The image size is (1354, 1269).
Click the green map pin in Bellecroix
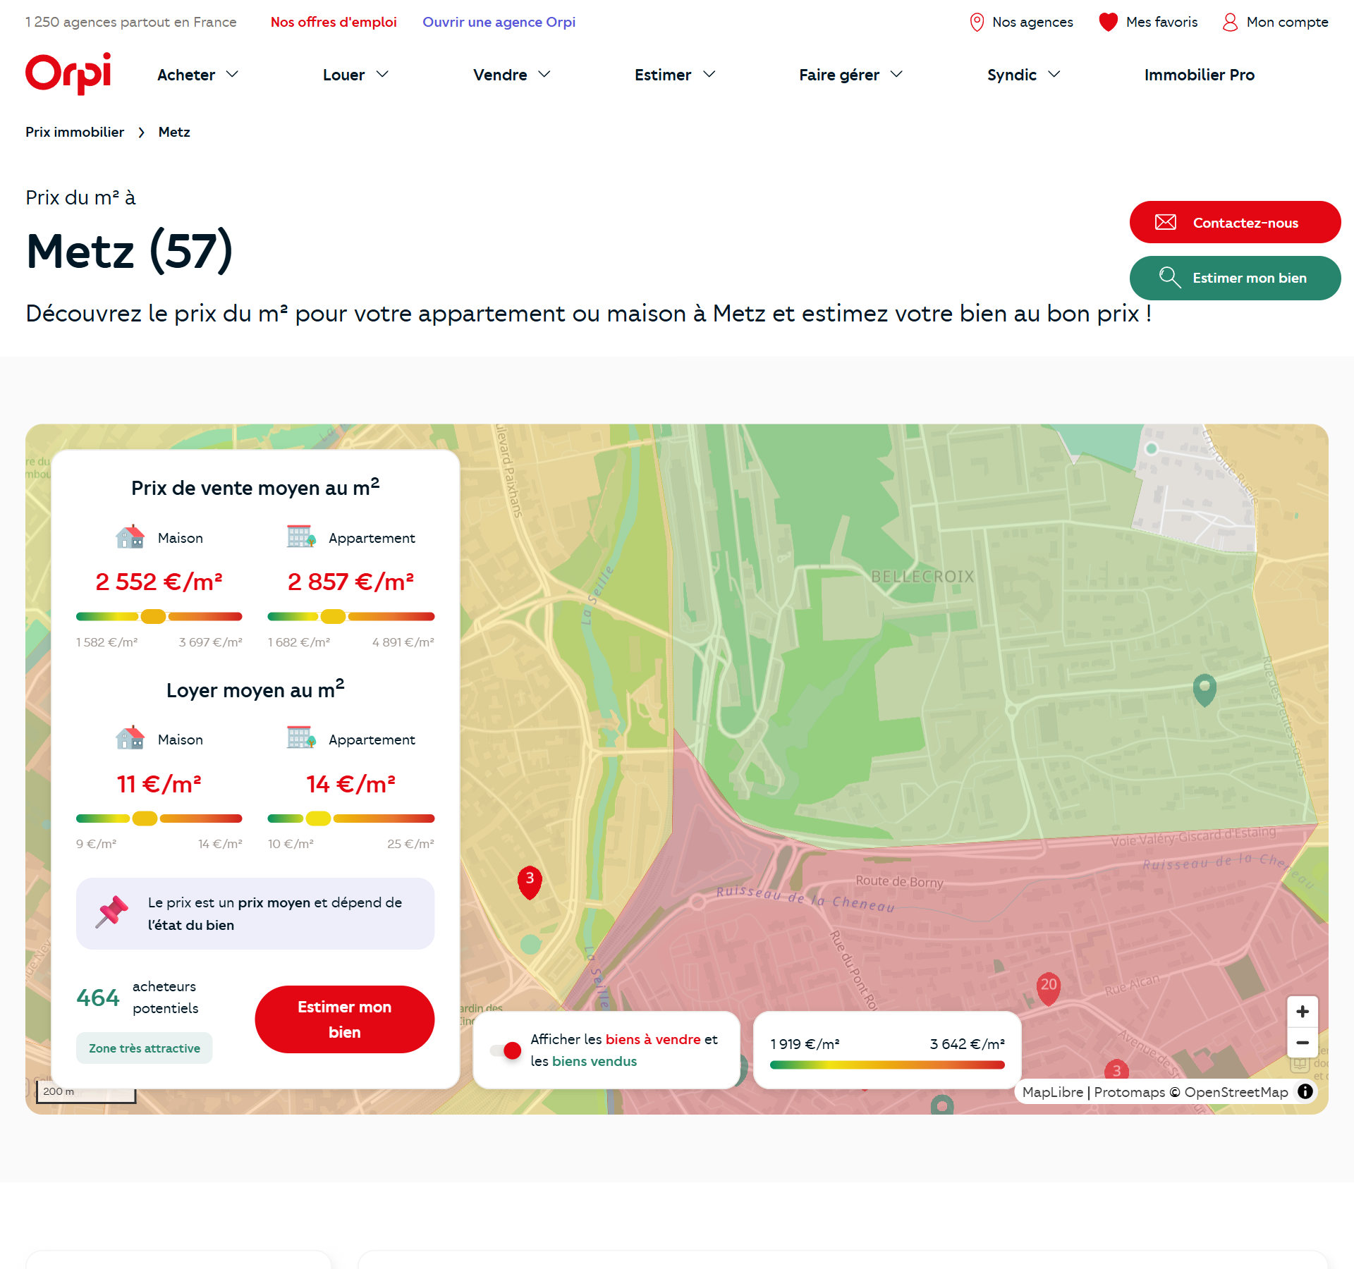[x=1204, y=689]
